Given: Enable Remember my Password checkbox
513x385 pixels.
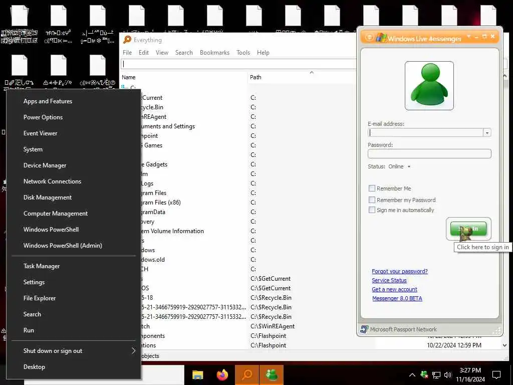Looking at the screenshot, I should (372, 200).
